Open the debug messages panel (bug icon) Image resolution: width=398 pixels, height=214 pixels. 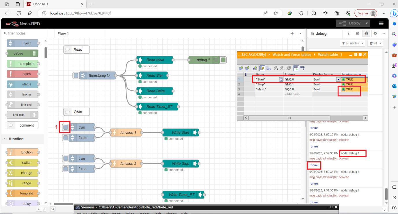pos(366,33)
